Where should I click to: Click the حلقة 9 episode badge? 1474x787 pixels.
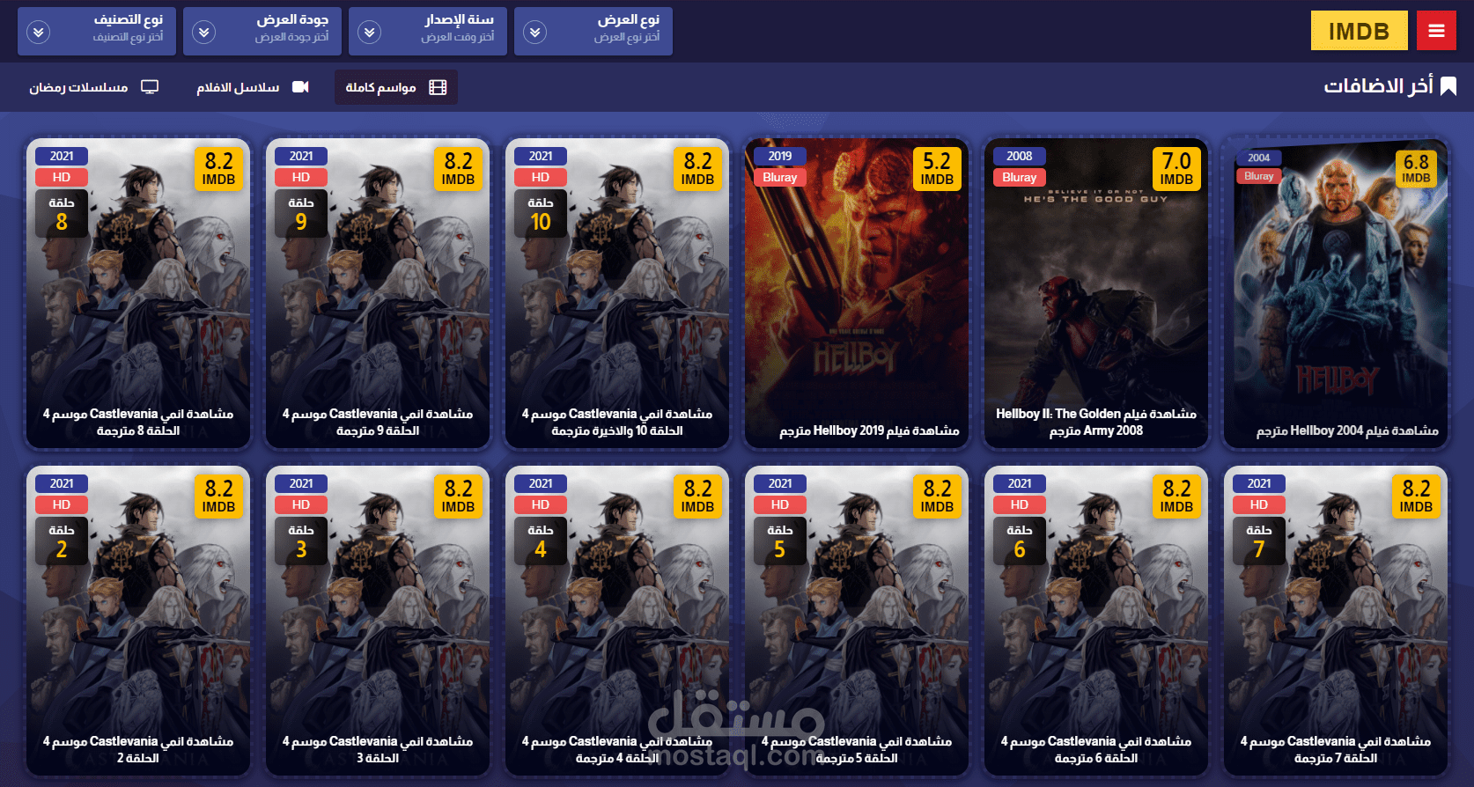click(301, 214)
